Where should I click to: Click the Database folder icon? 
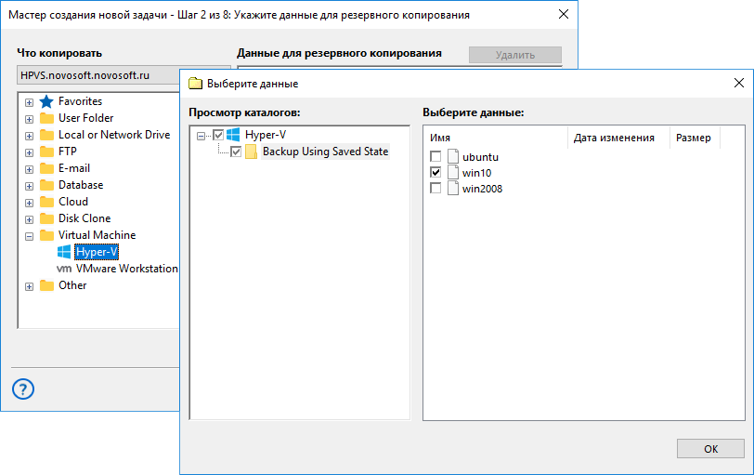point(46,185)
